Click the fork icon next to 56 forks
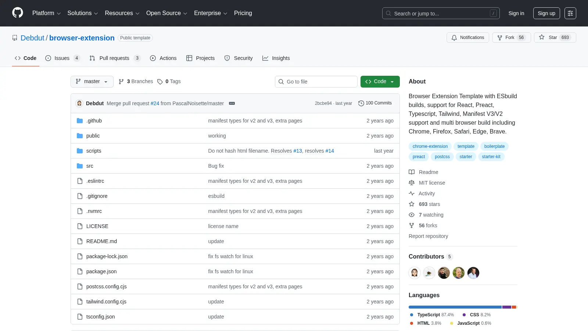Image resolution: width=588 pixels, height=331 pixels. coord(412,225)
